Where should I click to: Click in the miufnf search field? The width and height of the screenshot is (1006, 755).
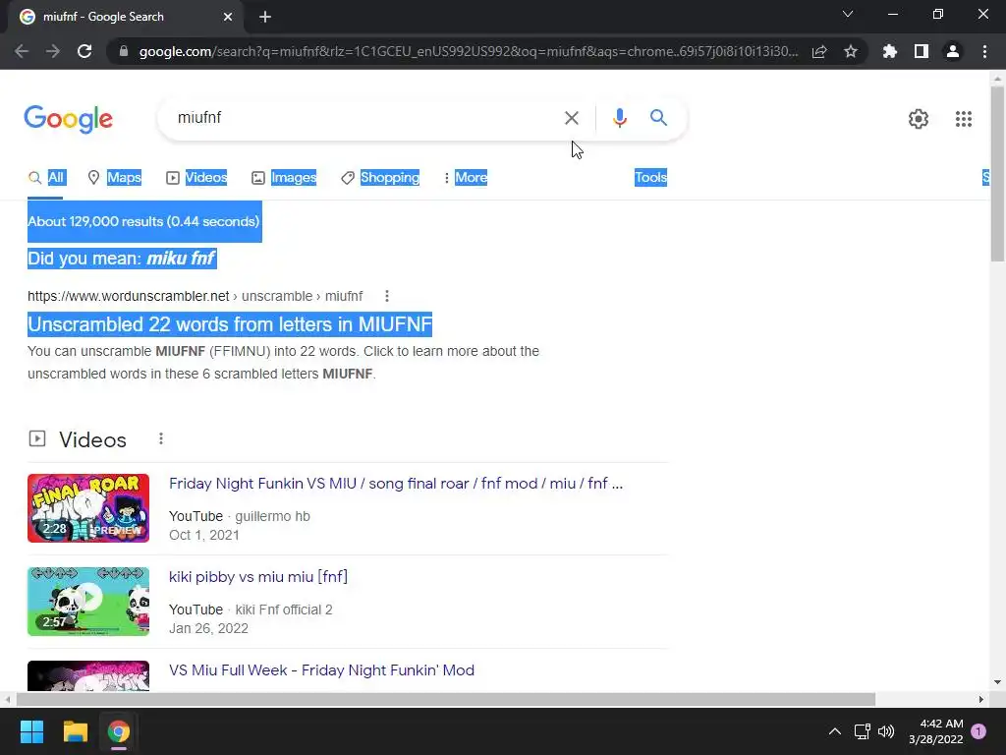[365, 118]
